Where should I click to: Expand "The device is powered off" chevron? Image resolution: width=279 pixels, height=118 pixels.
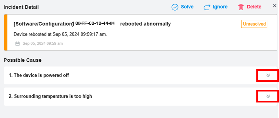click(268, 75)
